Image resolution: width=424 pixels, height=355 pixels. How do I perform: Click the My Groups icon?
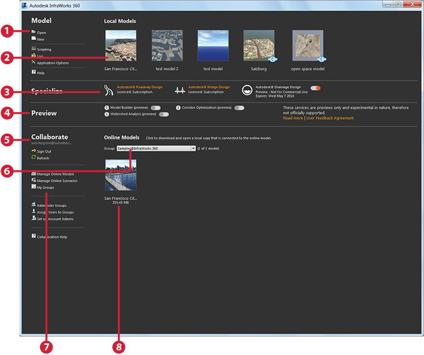click(x=34, y=187)
